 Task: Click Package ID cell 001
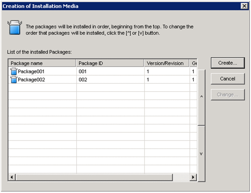pyautogui.click(x=110, y=71)
